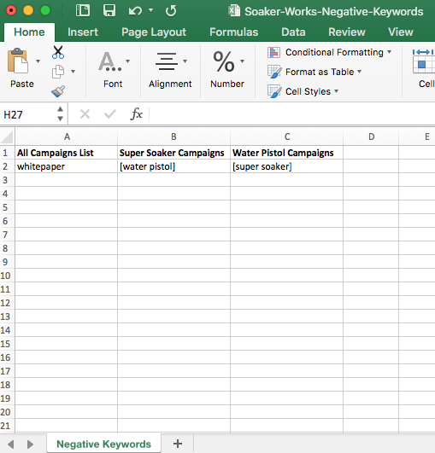Open the Undo history dropdown arrow

[150, 10]
